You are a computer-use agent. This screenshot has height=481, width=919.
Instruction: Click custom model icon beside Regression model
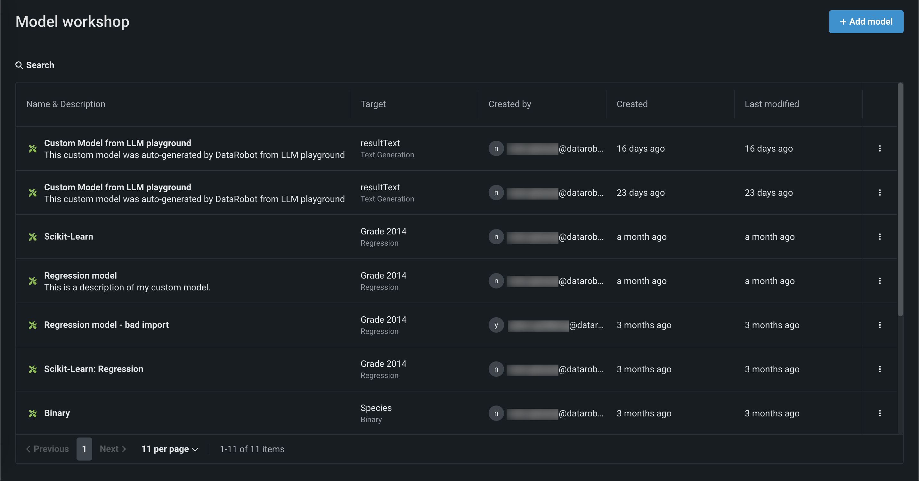[33, 281]
